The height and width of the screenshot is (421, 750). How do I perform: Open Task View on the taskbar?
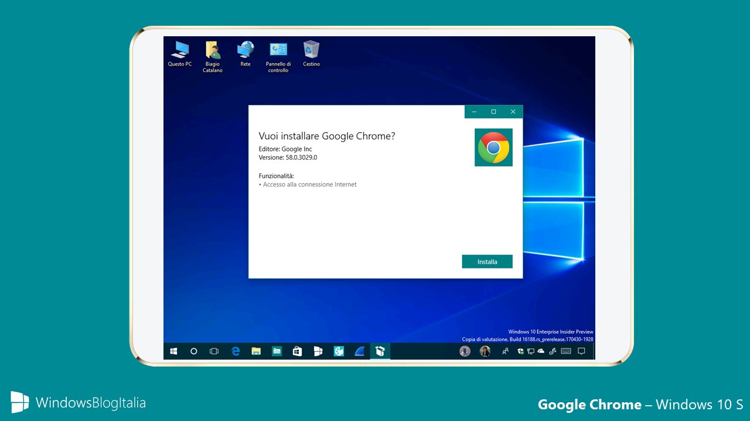(x=214, y=351)
